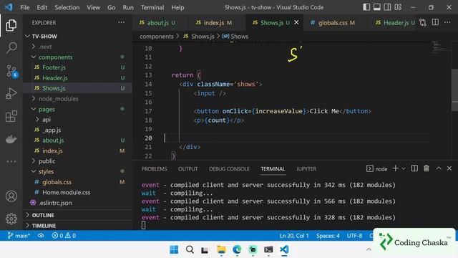Open the File menu
This screenshot has height=258, width=458.
tap(25, 7)
